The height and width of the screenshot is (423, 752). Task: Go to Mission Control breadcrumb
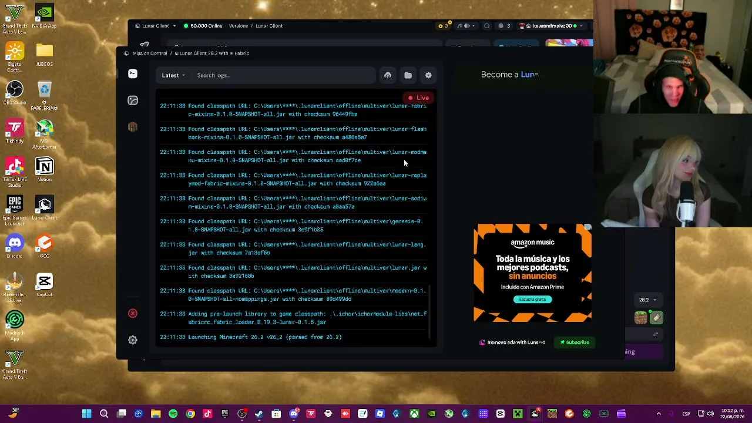click(150, 53)
